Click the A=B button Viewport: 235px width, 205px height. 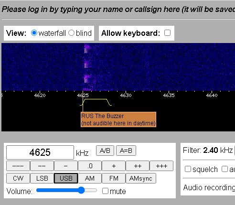point(126,151)
